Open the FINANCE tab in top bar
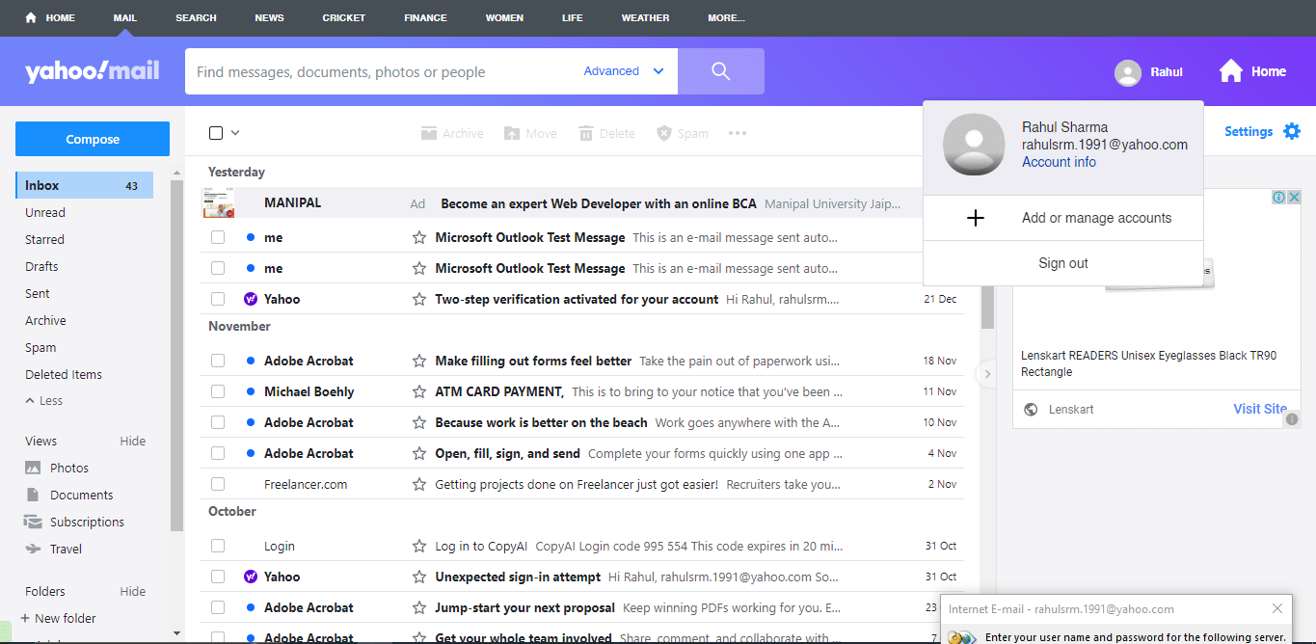Screen dimensions: 1316x644 (x=425, y=17)
